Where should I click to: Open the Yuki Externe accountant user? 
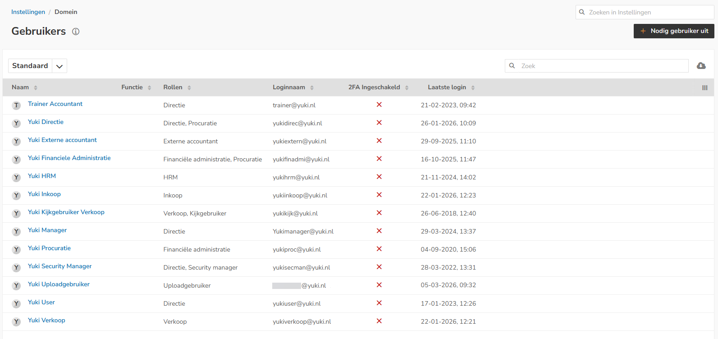62,140
